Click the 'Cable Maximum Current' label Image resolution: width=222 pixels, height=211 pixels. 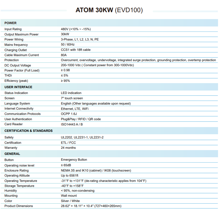22,55
